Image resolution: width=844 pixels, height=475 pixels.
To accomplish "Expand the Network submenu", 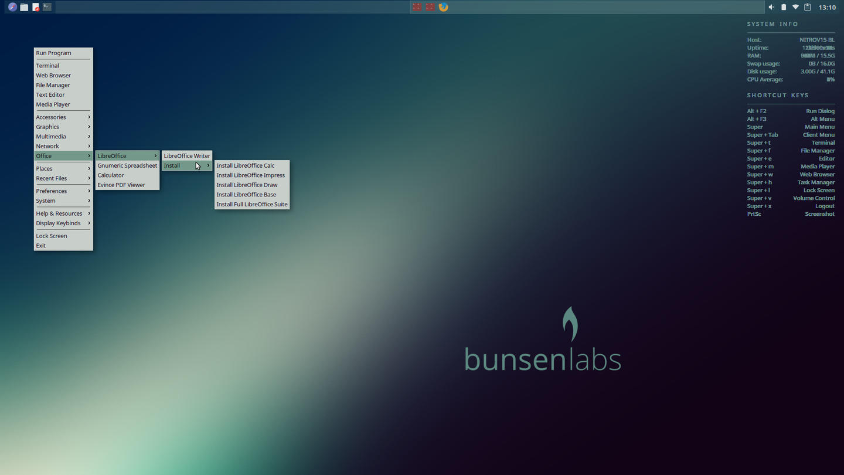I will pos(63,146).
